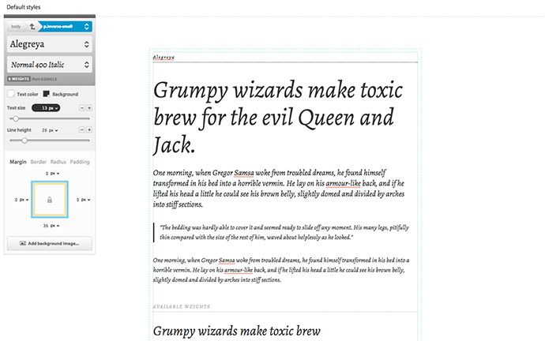Switch to the Padding tab

[x=80, y=162]
